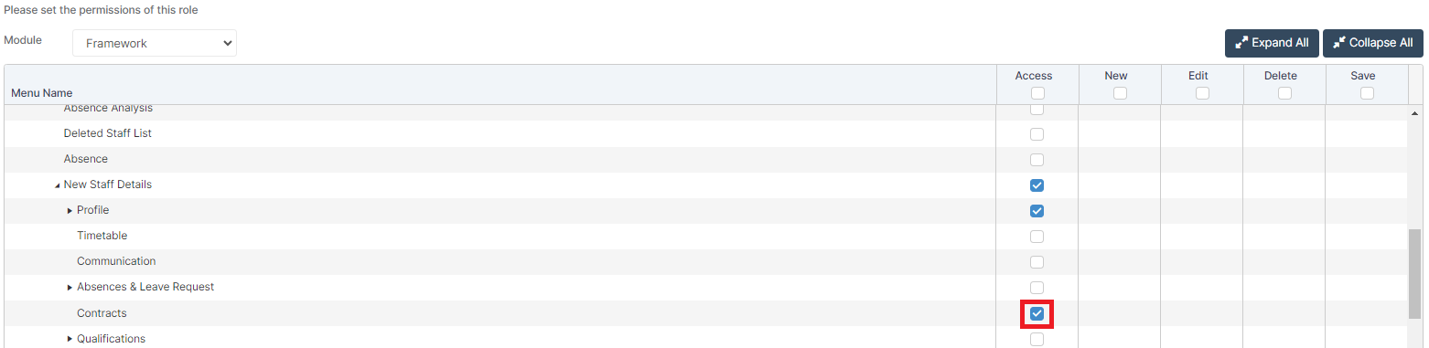This screenshot has height=348, width=1429.
Task: Click the Collapse All button
Action: click(x=1372, y=43)
